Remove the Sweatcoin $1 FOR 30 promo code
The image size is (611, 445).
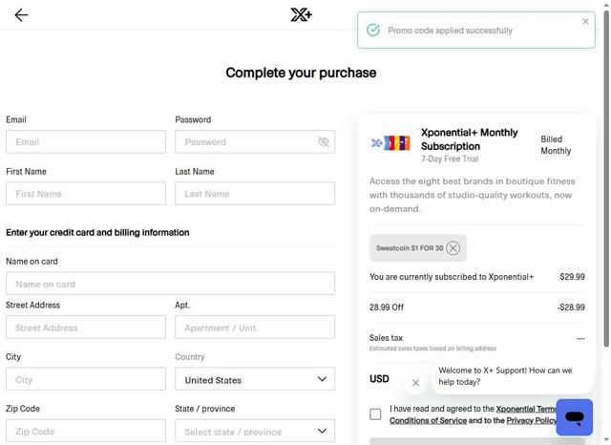click(453, 248)
